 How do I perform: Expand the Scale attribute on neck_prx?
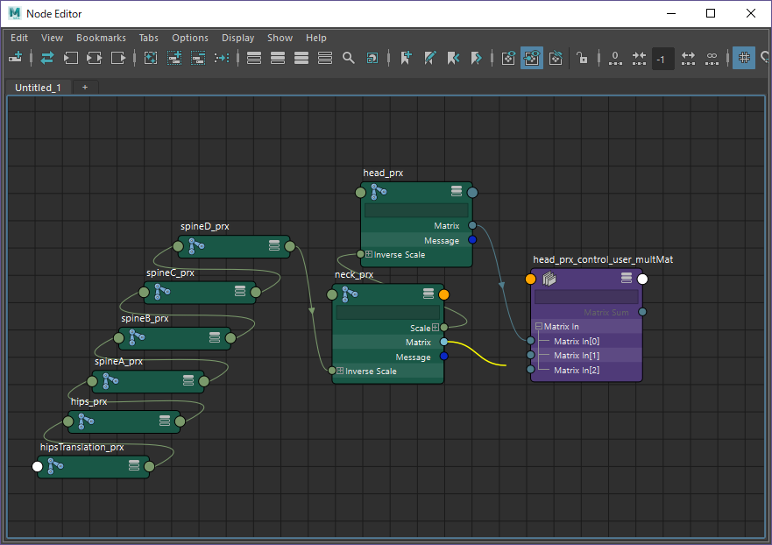coord(436,328)
